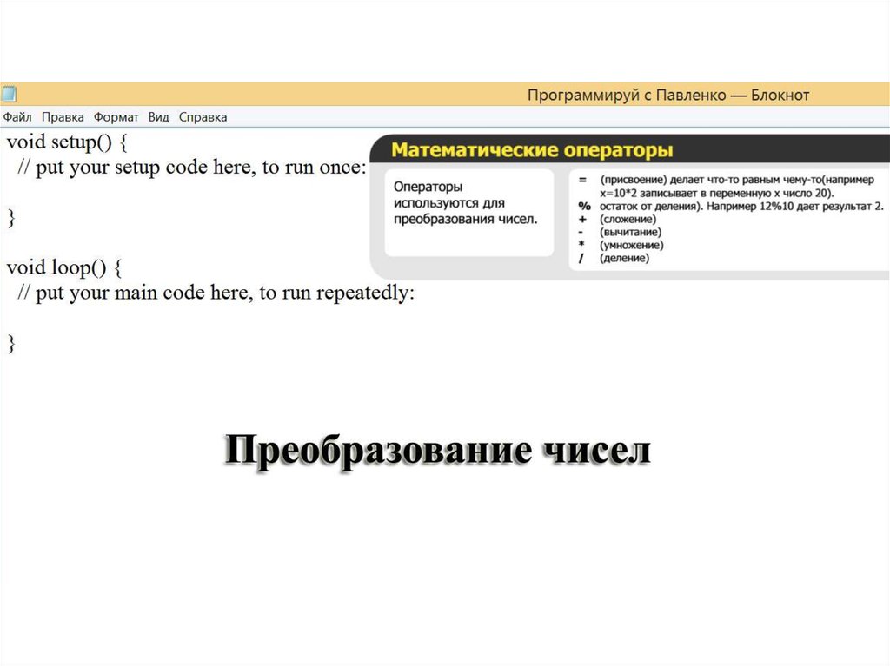This screenshot has width=890, height=666.
Task: Click the line 'void setup() {'
Action: 67,142
